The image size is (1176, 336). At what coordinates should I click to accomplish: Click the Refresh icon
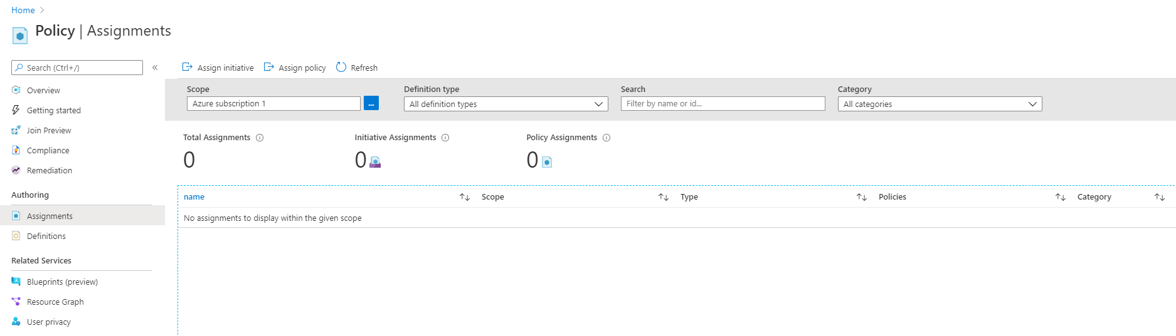341,67
